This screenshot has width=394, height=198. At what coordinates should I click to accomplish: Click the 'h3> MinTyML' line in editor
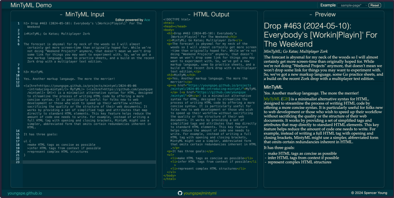click(x=33, y=72)
